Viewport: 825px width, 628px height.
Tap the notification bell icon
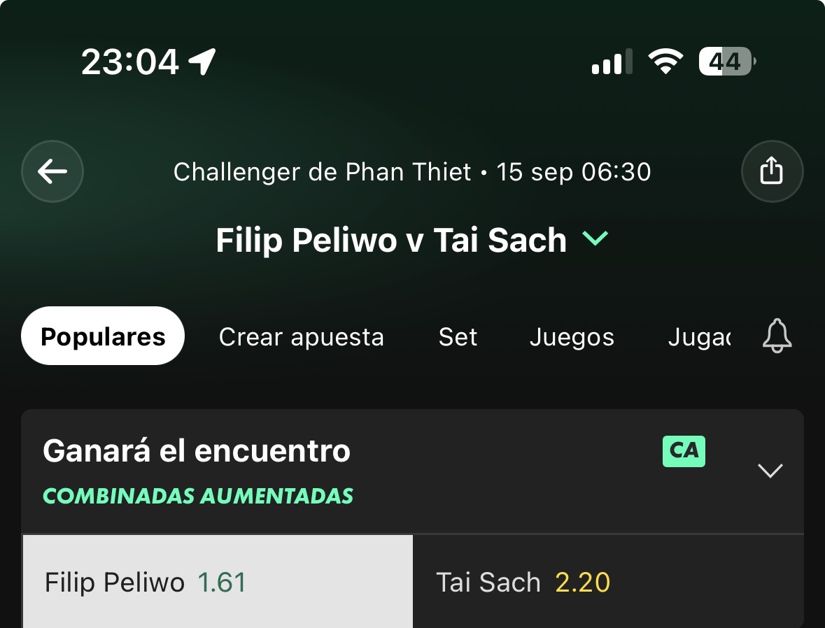tap(777, 336)
